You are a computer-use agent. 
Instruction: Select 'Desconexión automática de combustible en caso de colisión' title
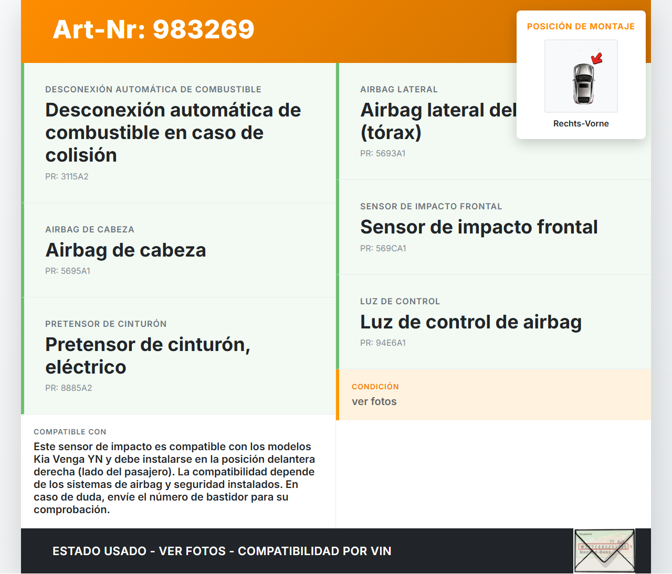pyautogui.click(x=173, y=133)
